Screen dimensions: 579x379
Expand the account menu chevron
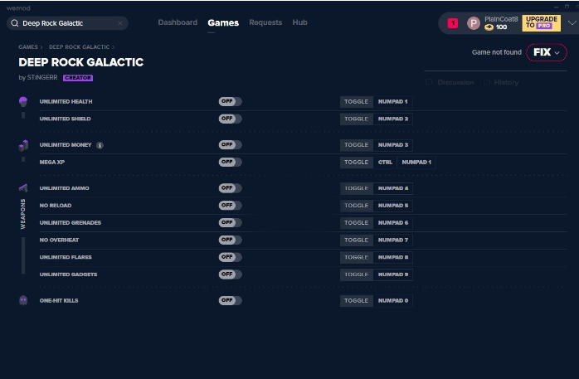click(x=572, y=23)
